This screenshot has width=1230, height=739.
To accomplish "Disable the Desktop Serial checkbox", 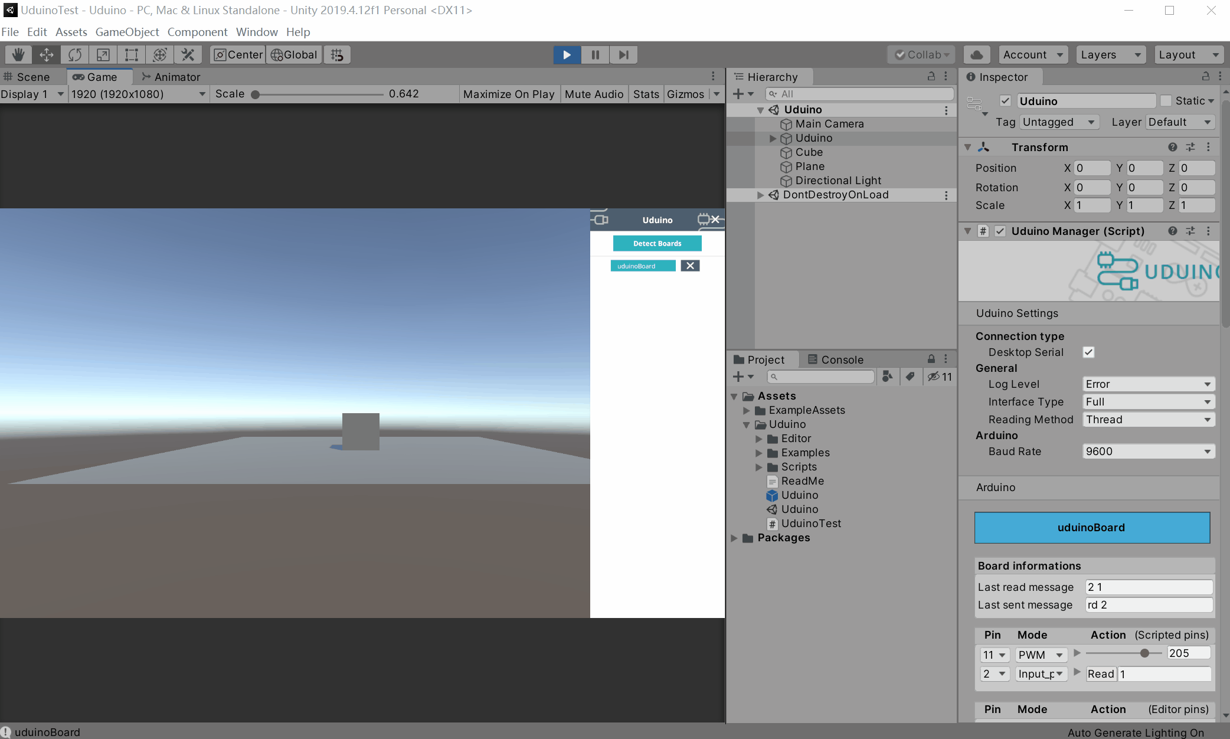I will click(1089, 352).
